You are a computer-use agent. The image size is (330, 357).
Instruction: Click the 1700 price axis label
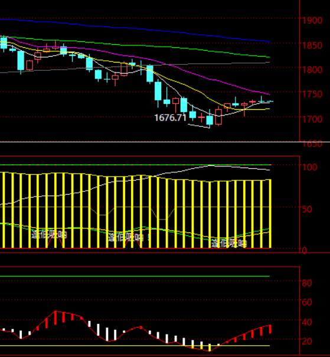312,119
